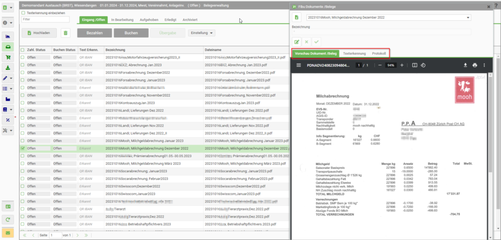Toggle the select-all checkbox in table header
Image resolution: width=501 pixels, height=240 pixels.
(x=23, y=50)
